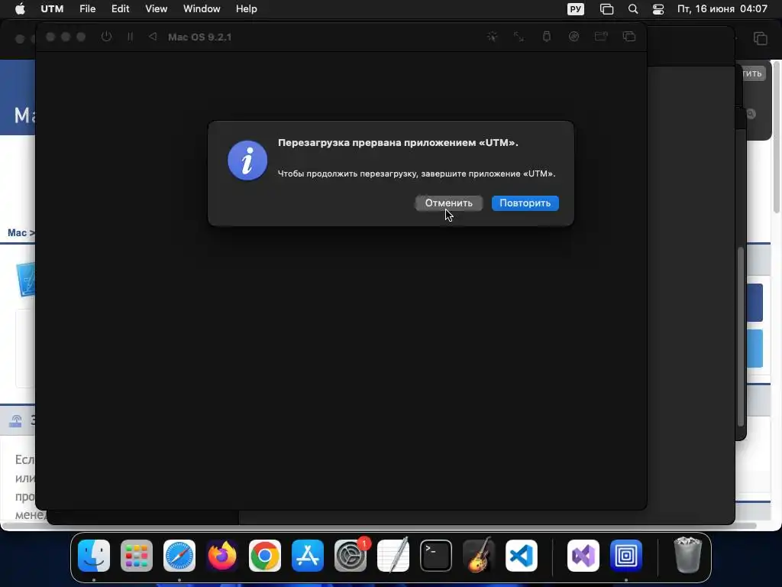Open the disc drive image icon in UTM
The width and height of the screenshot is (782, 587).
(x=574, y=37)
